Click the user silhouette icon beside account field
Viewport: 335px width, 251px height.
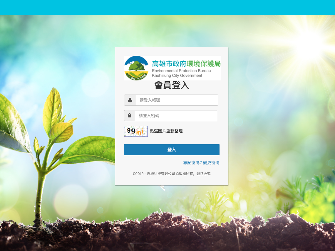130,100
